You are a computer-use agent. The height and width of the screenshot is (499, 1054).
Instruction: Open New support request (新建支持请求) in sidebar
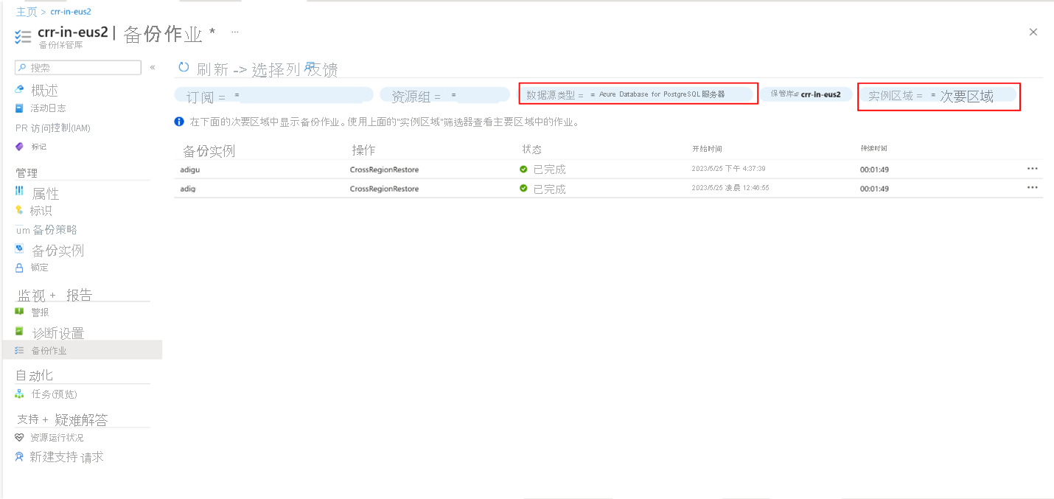coord(66,457)
